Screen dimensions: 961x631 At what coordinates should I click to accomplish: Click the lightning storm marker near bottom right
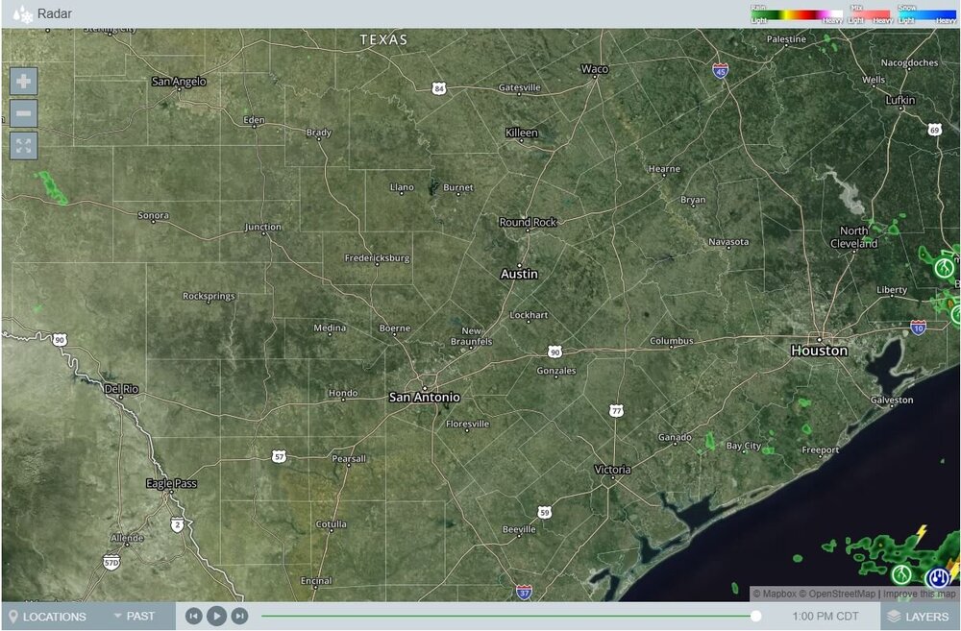(x=937, y=577)
